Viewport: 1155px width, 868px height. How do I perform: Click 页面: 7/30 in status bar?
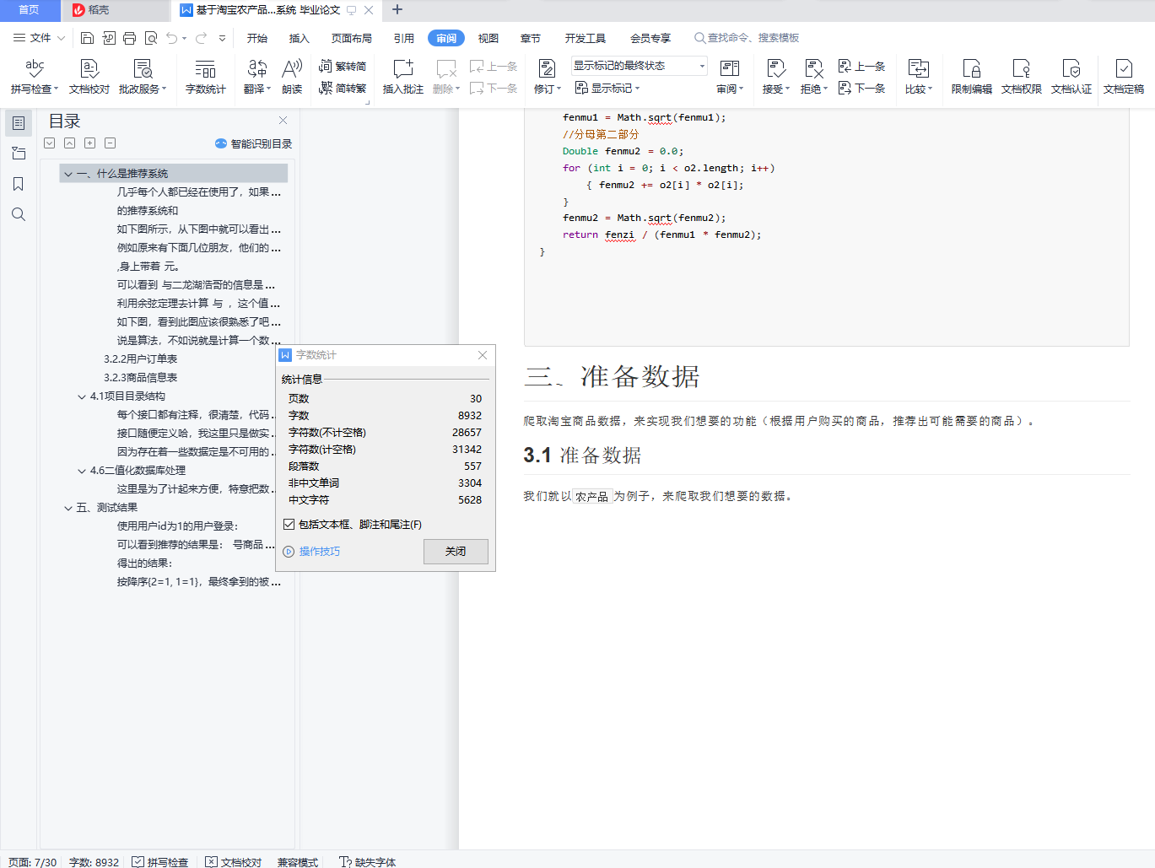click(32, 862)
